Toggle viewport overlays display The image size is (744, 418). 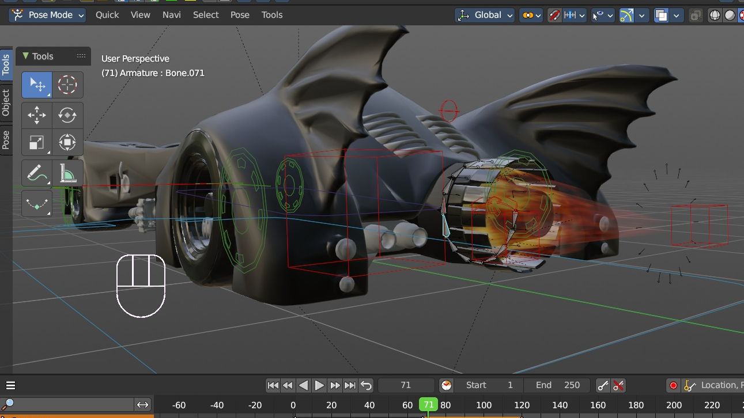[x=662, y=16]
